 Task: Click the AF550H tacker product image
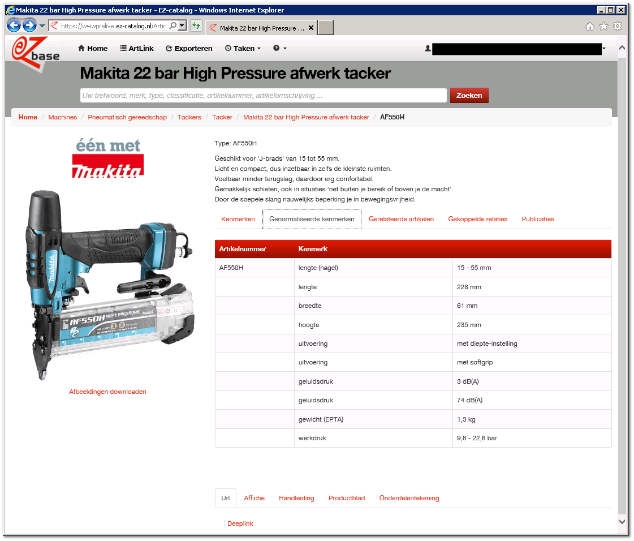coord(109,285)
